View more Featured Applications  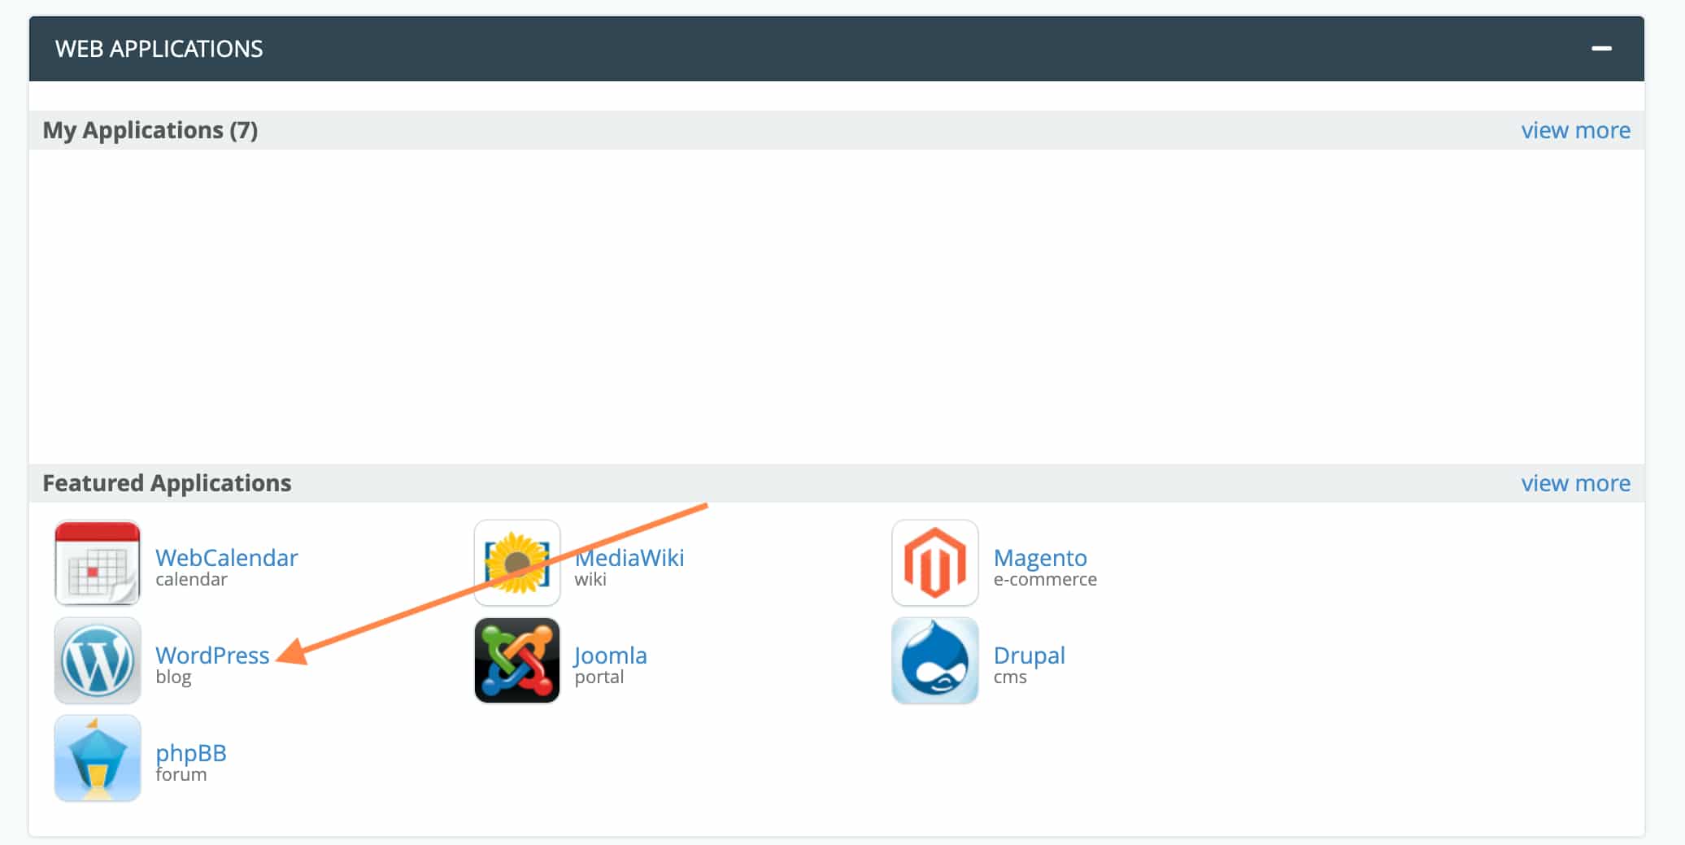point(1576,483)
